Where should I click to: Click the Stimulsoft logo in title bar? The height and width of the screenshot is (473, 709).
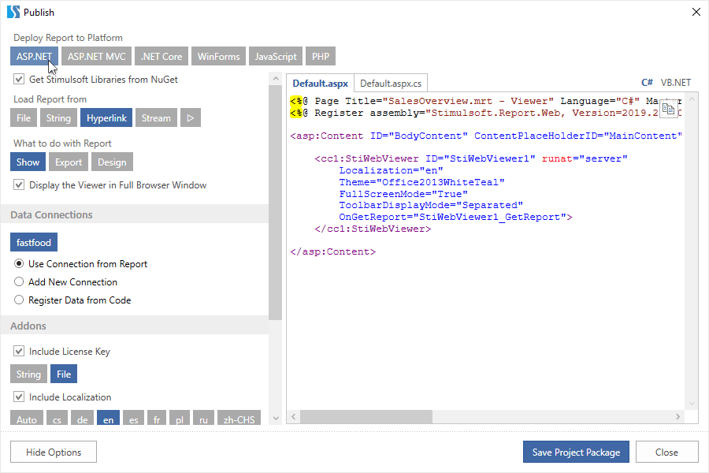(x=13, y=12)
